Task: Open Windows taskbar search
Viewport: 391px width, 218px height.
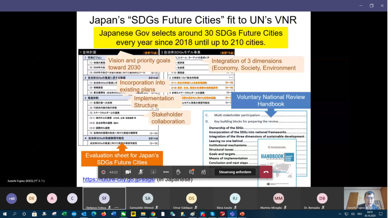Action: [x=15, y=214]
